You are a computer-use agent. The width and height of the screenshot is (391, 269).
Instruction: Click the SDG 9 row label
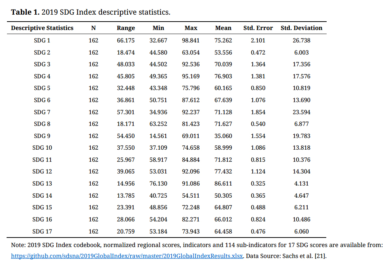(42, 136)
